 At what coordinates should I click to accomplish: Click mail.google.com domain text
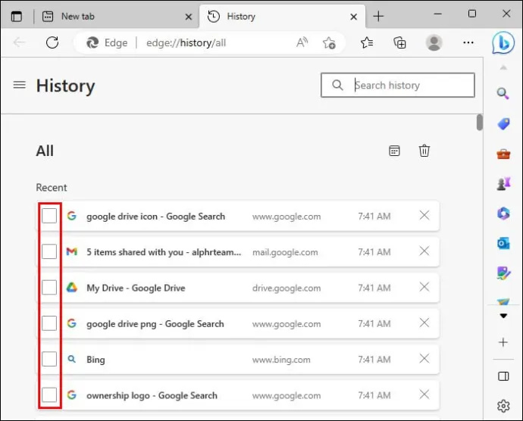tap(285, 252)
